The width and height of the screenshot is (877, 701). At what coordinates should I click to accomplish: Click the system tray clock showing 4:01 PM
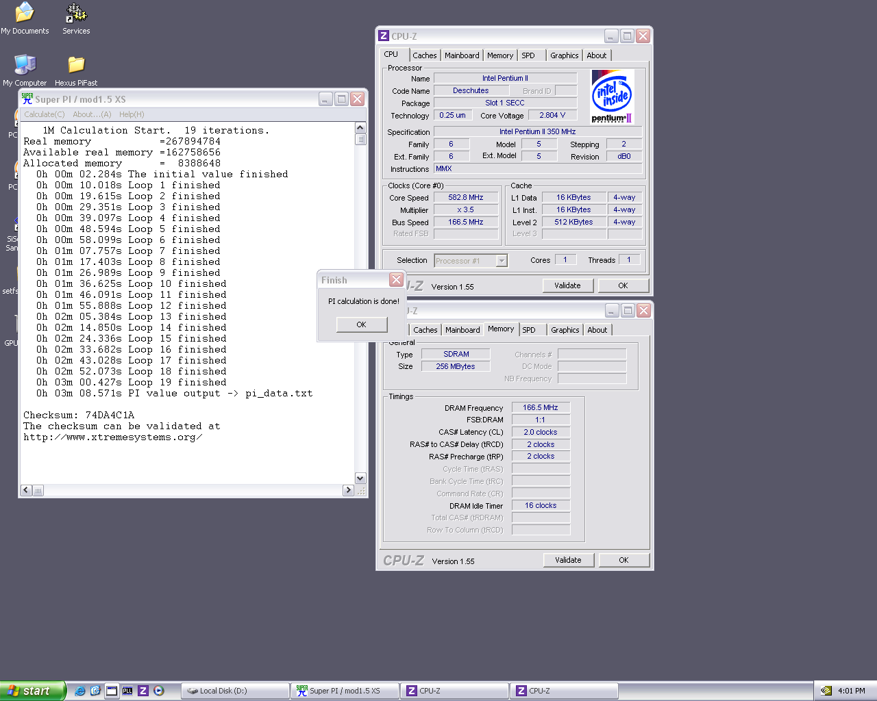(852, 691)
